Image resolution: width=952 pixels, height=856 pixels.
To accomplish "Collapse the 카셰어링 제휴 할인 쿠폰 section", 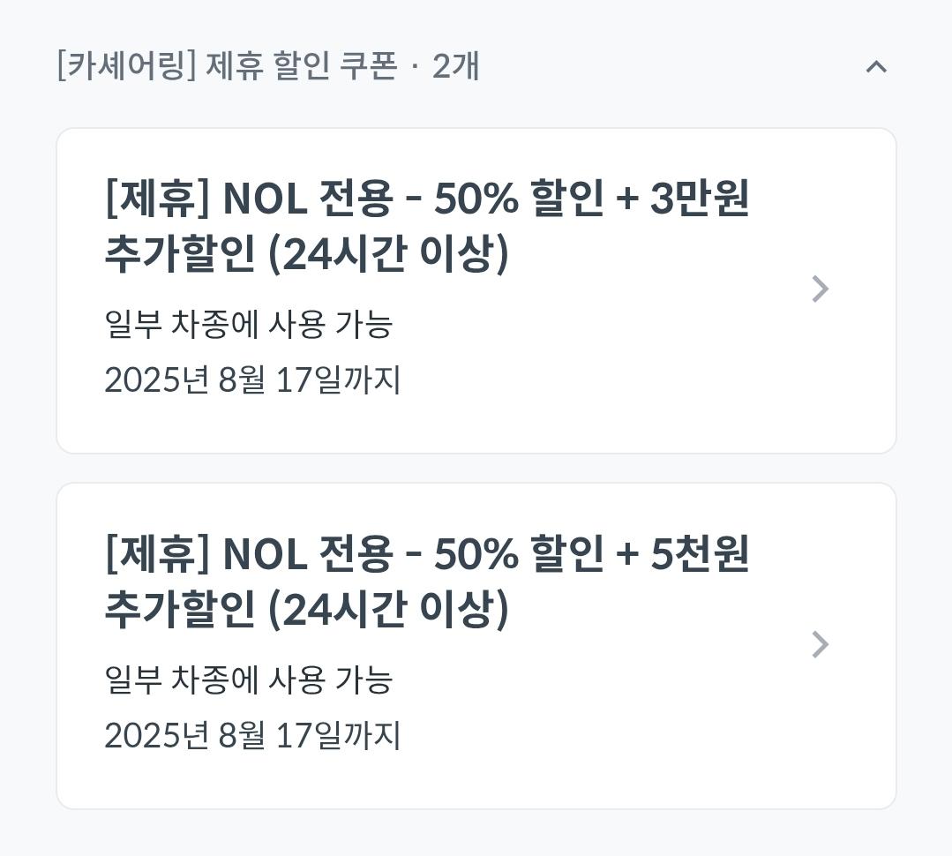I will pos(875,67).
